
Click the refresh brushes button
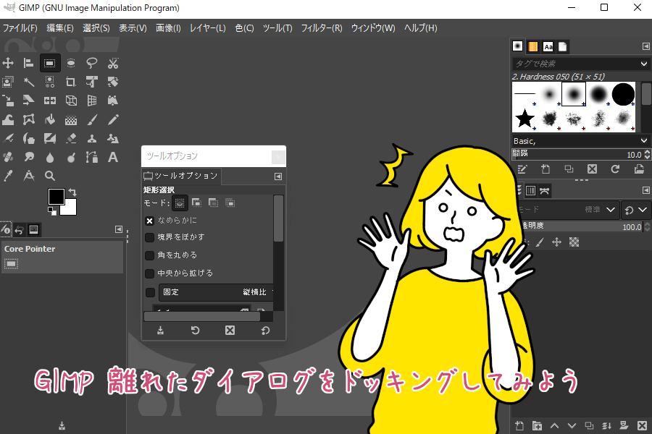pos(615,169)
